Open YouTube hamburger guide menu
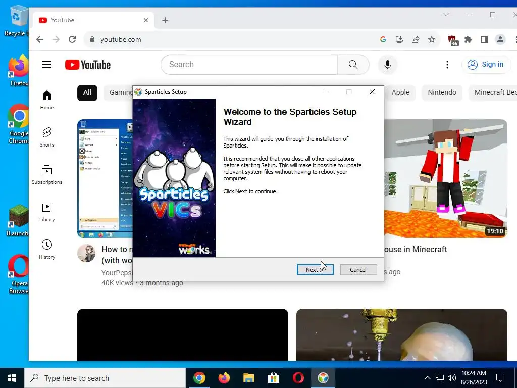 [47, 64]
